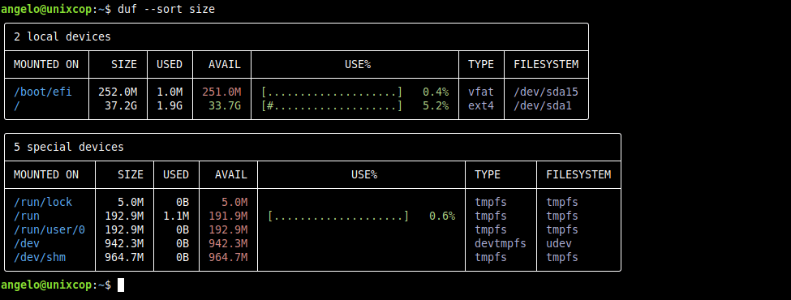The width and height of the screenshot is (791, 300).
Task: Click the /dev mount point in the fourth row
Action: pos(27,243)
